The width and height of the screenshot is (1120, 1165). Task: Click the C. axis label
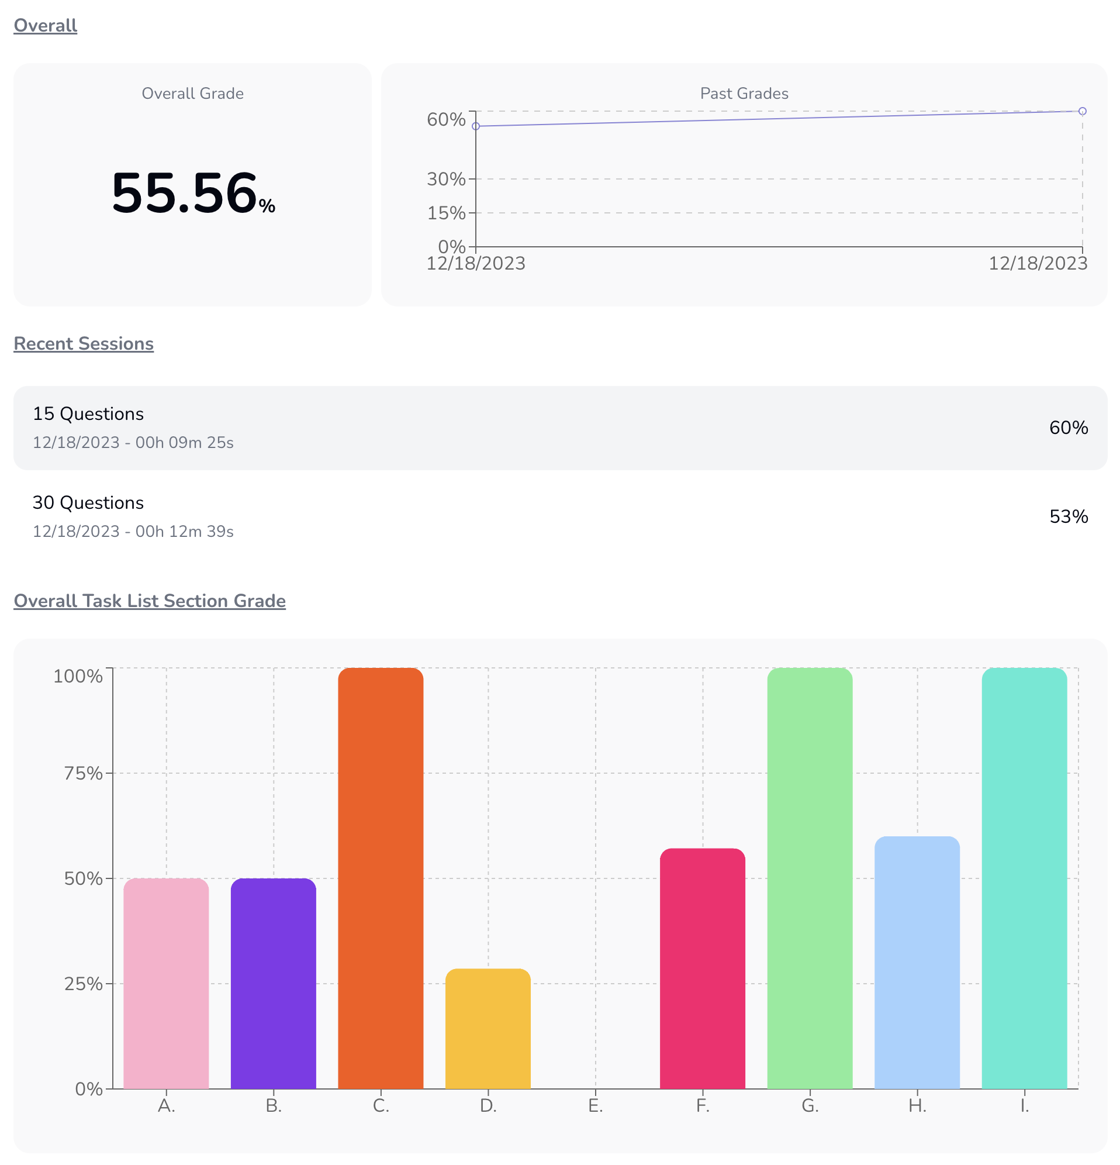[x=381, y=1106]
